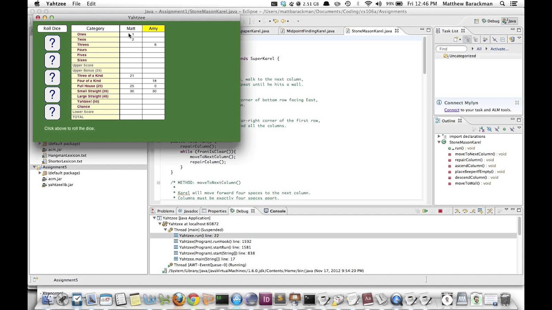
Task: Select ShorterLexicon.txt in Package Explorer
Action: [x=62, y=161]
